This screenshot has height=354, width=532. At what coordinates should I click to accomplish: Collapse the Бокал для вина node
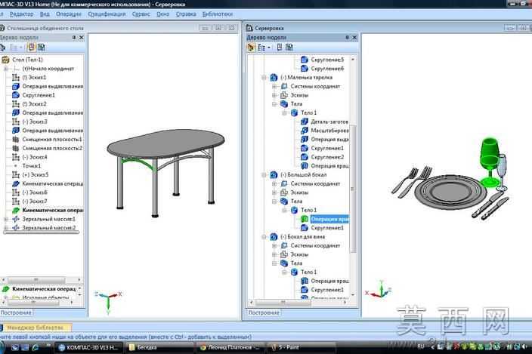point(264,237)
